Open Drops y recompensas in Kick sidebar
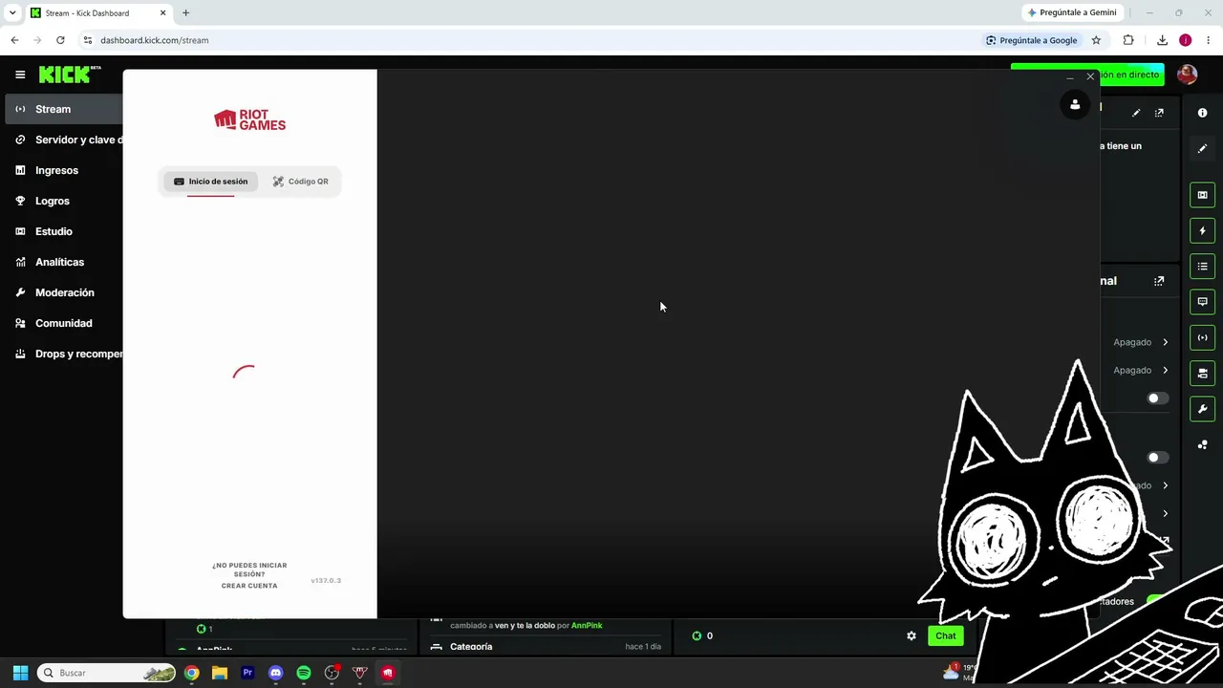Viewport: 1223px width, 688px height. click(x=63, y=354)
